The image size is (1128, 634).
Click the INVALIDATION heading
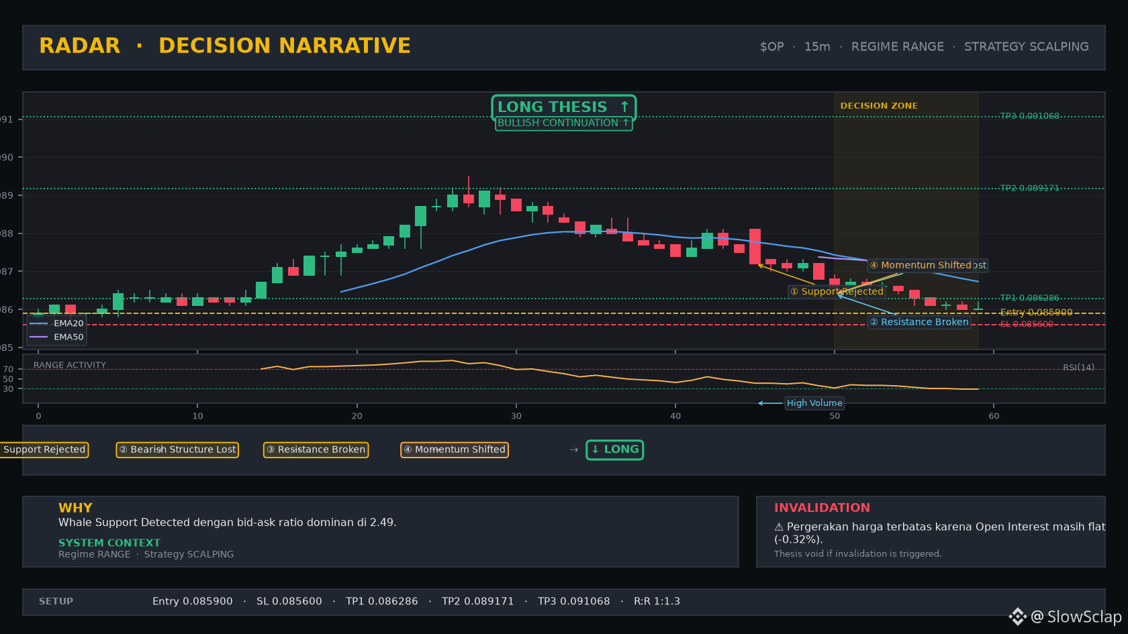(x=822, y=508)
